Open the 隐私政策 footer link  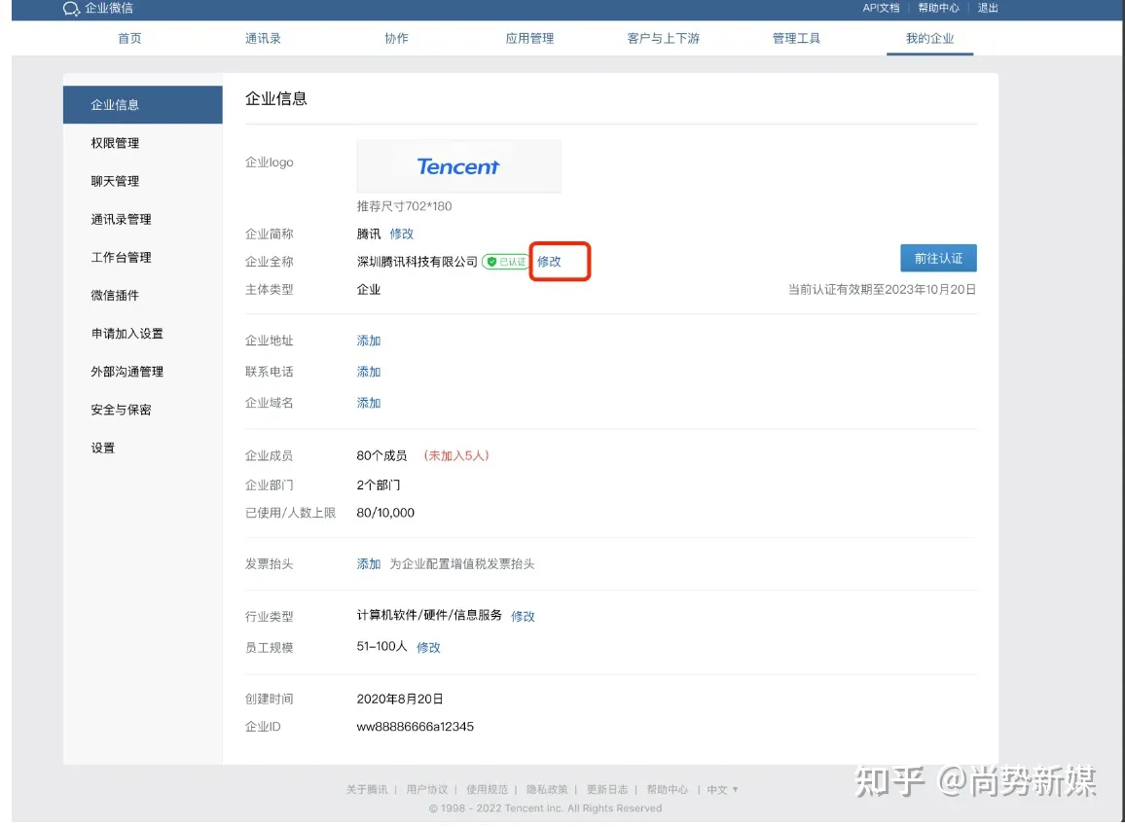(547, 789)
